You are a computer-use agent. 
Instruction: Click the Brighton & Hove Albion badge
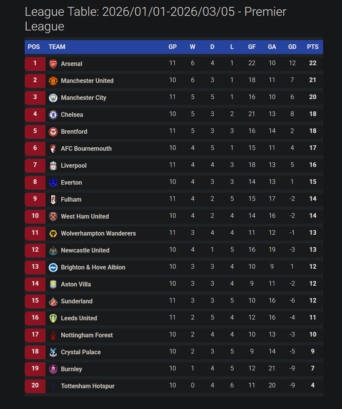(x=53, y=267)
